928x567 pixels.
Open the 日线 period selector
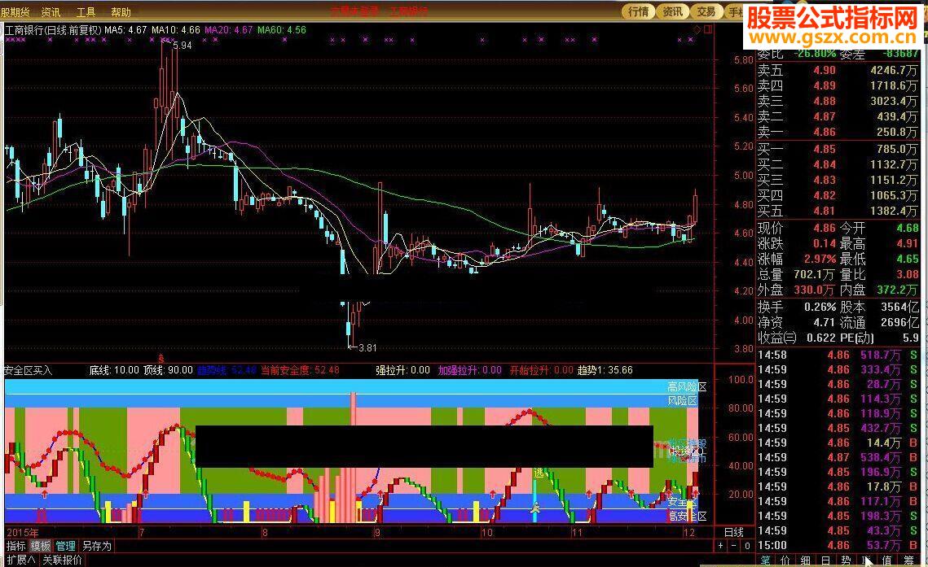(x=734, y=532)
